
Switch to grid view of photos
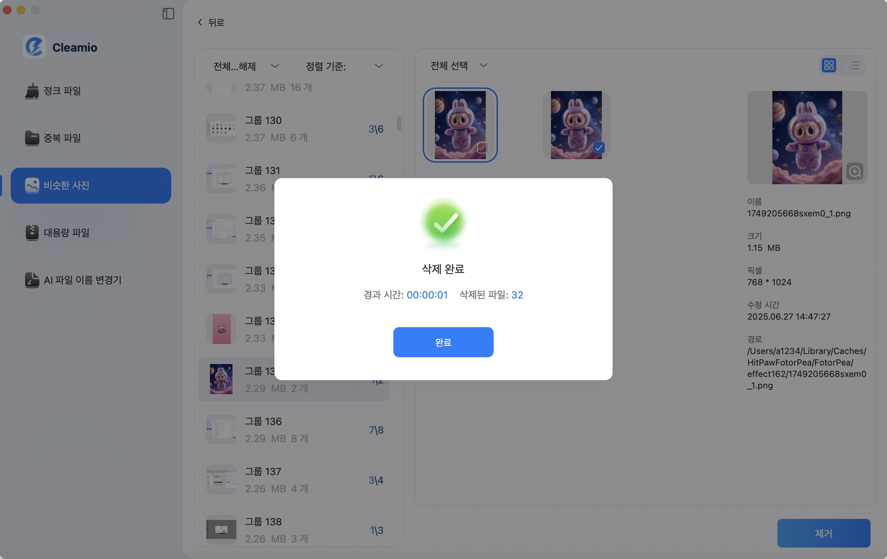(x=829, y=65)
